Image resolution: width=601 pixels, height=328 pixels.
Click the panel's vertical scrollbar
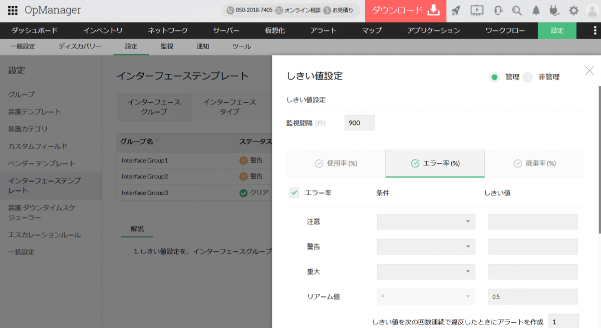pyautogui.click(x=599, y=159)
